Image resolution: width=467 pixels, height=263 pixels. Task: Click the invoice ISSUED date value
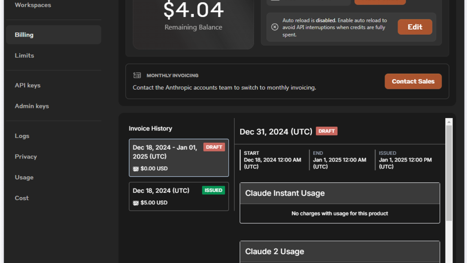[x=405, y=164]
